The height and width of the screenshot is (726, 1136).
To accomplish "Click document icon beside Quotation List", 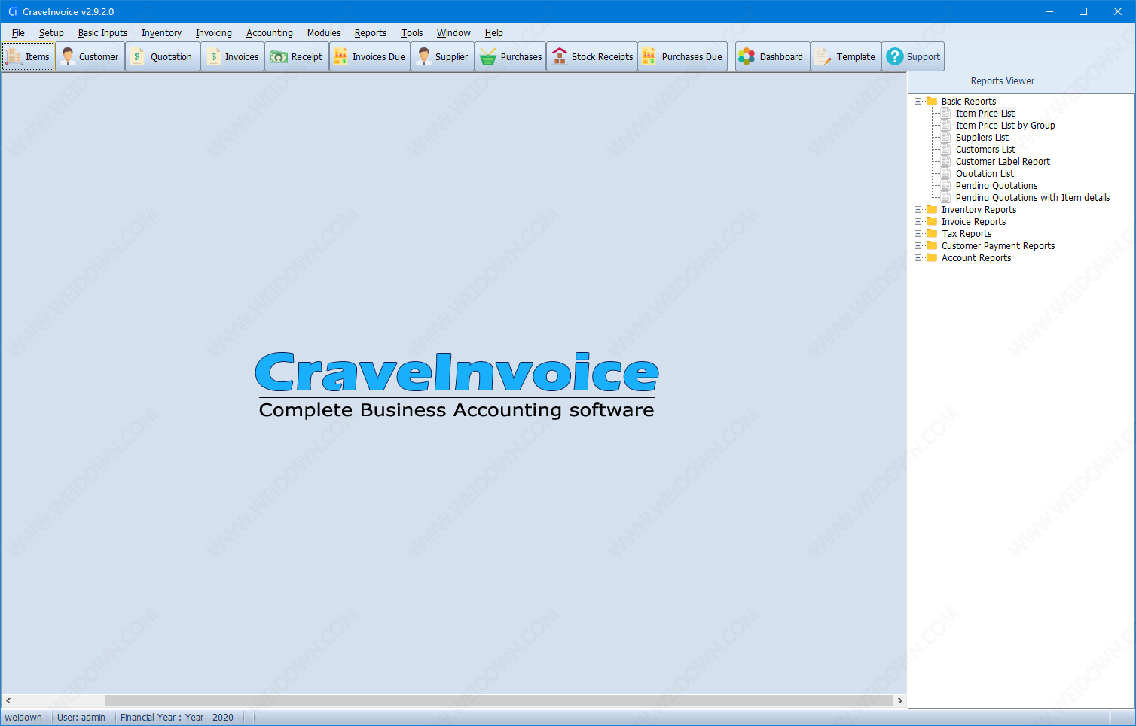I will 945,174.
